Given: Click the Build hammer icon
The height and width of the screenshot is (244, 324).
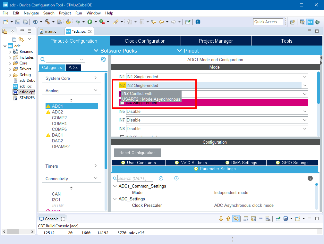Looking at the screenshot, I should point(47,22).
